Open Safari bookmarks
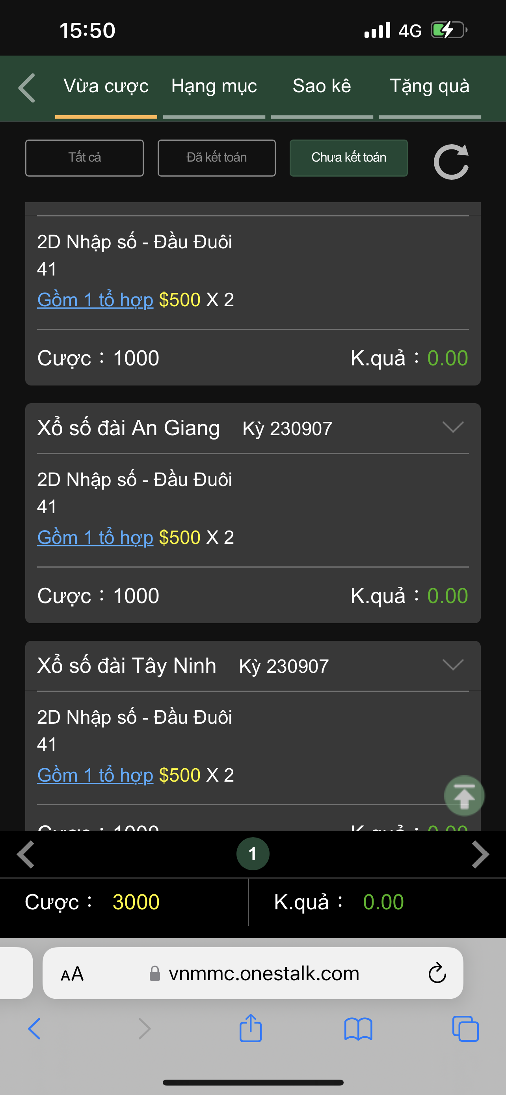 pyautogui.click(x=358, y=1029)
